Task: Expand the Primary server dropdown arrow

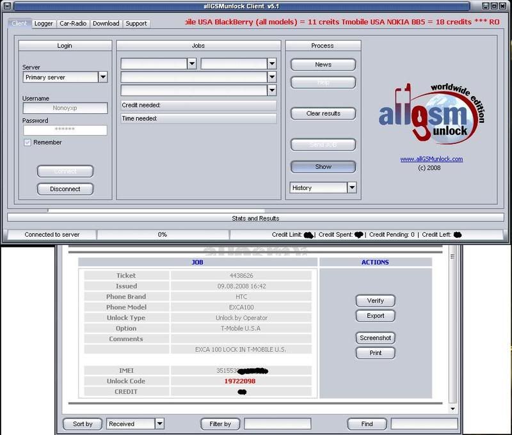Action: tap(103, 77)
